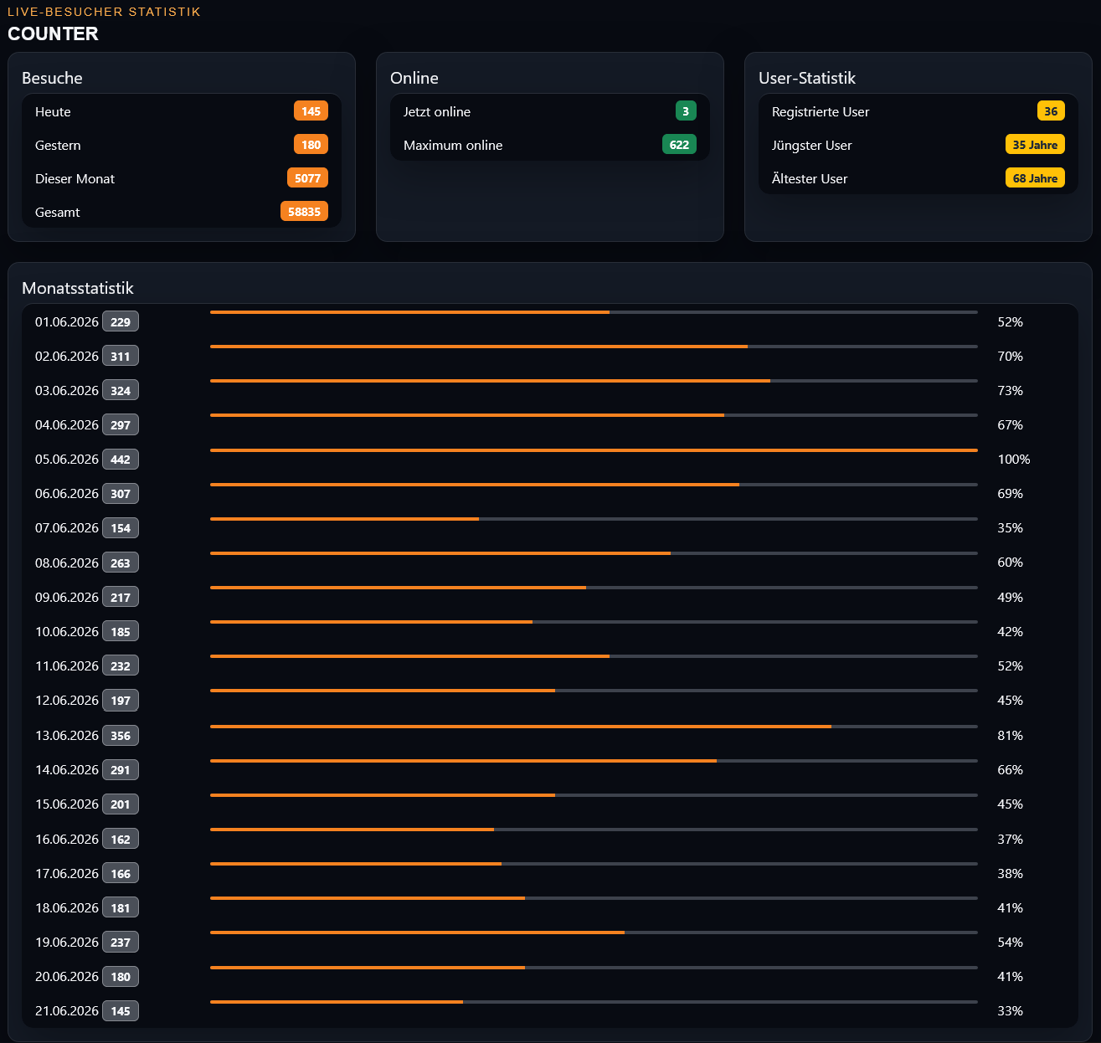Click the 232 badge for 11.06.2026
1101x1043 pixels.
121,666
